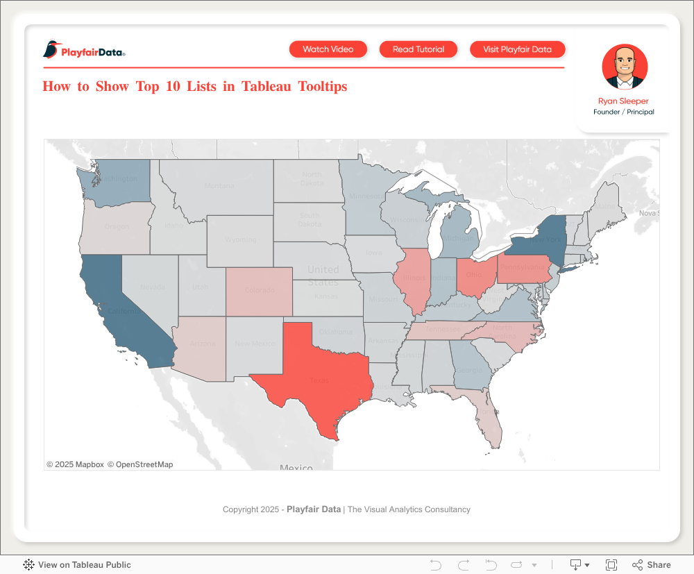Click the undo icon in toolbar
This screenshot has height=574, width=694.
click(x=436, y=565)
